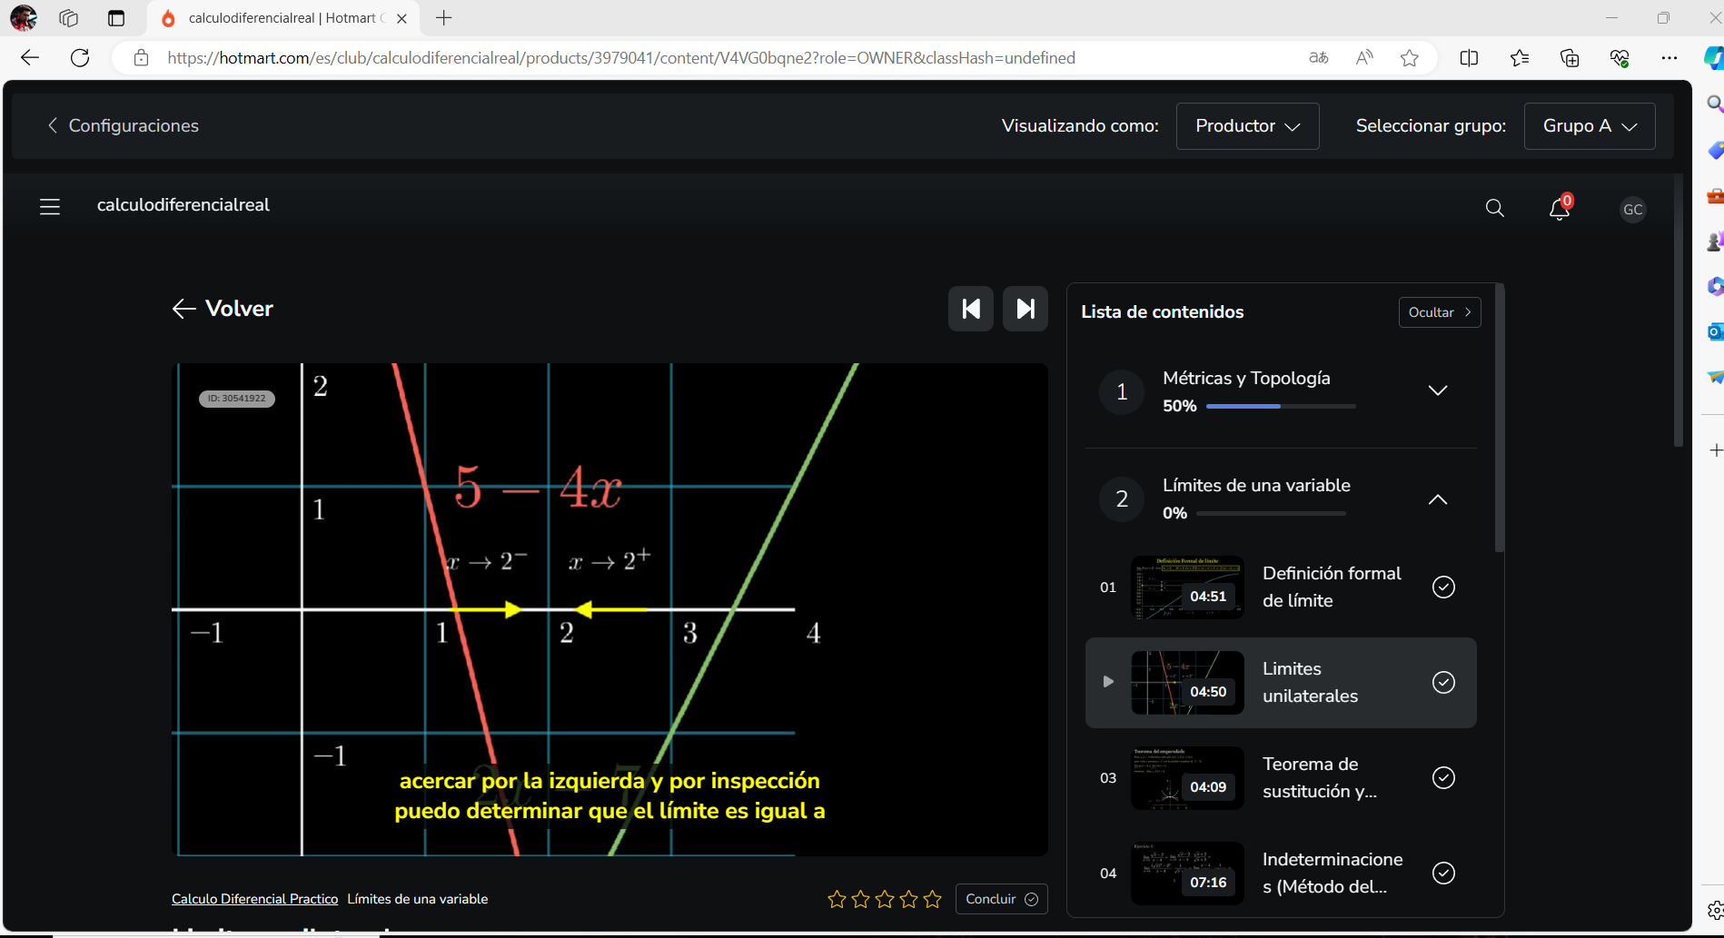Rate the lesson three stars

click(x=885, y=899)
